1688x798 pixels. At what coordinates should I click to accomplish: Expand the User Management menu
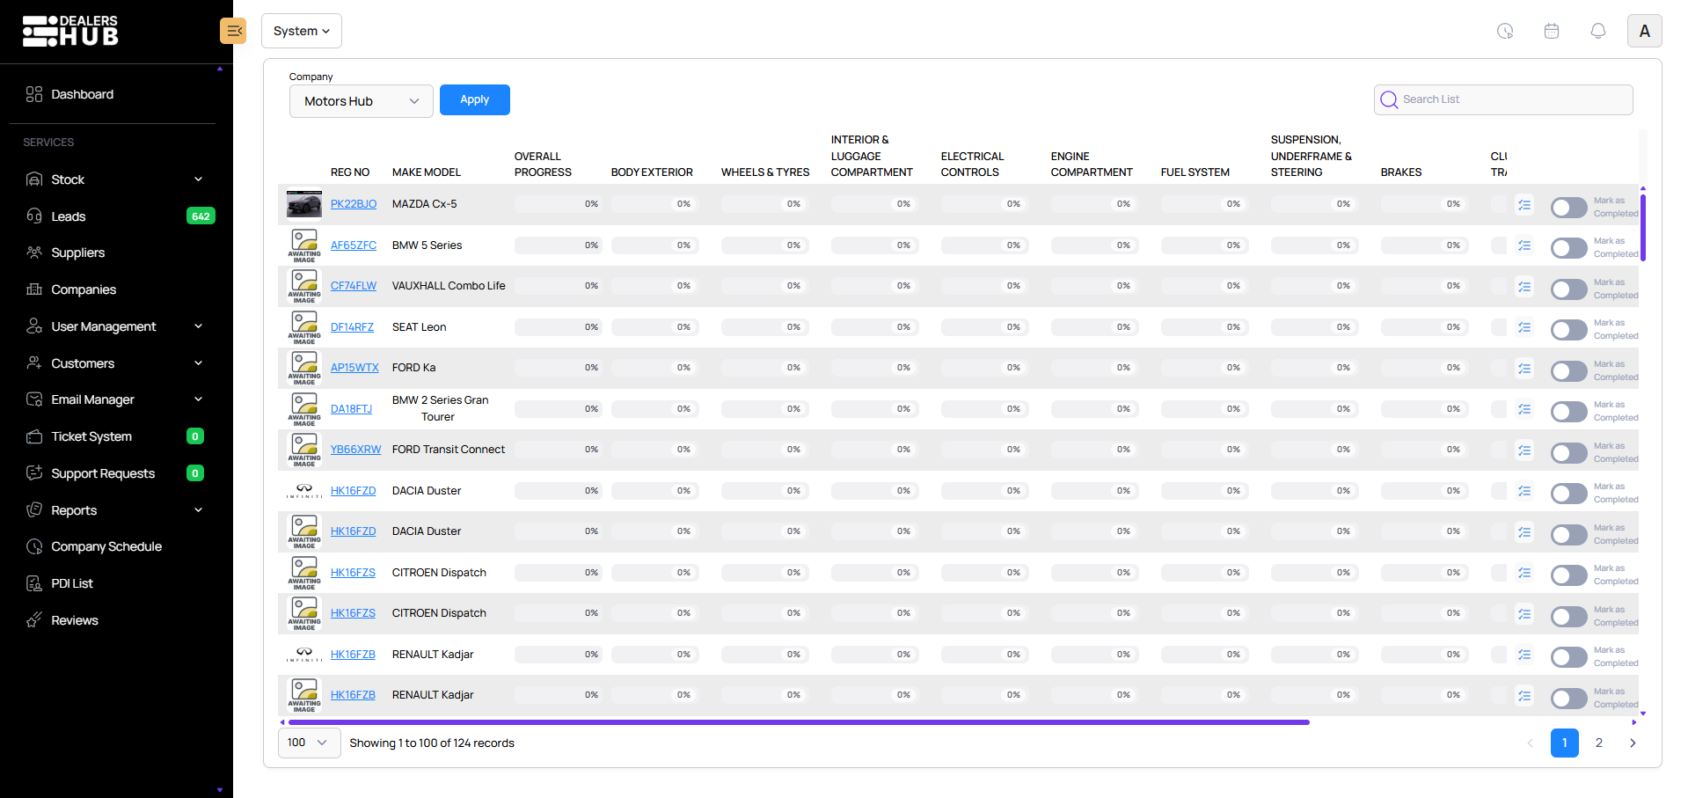tap(199, 326)
